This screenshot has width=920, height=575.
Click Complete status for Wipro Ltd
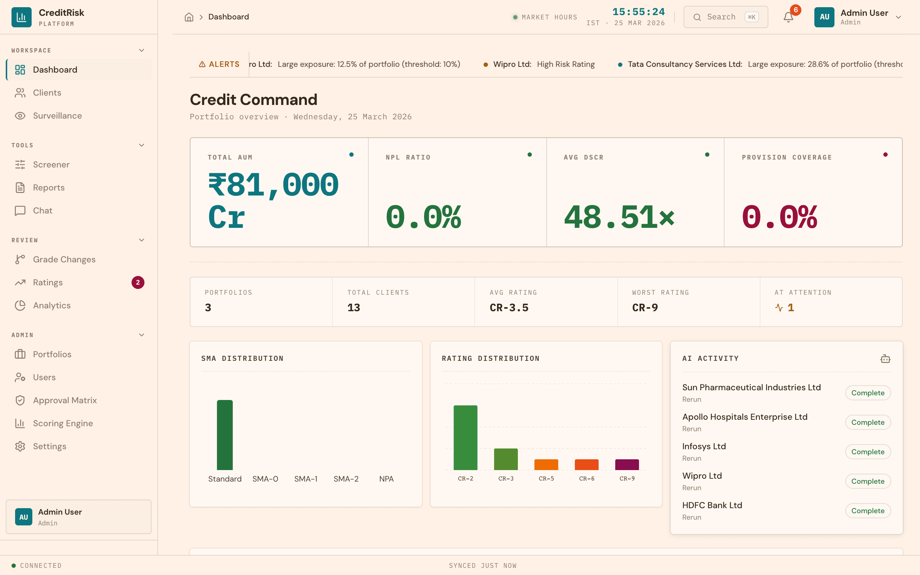(868, 482)
